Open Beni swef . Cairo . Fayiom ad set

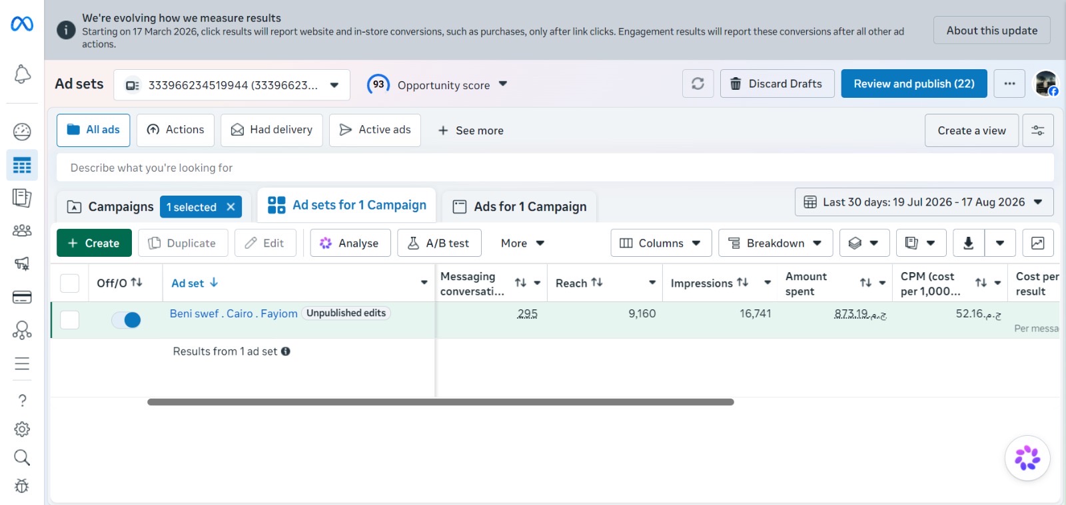(233, 313)
